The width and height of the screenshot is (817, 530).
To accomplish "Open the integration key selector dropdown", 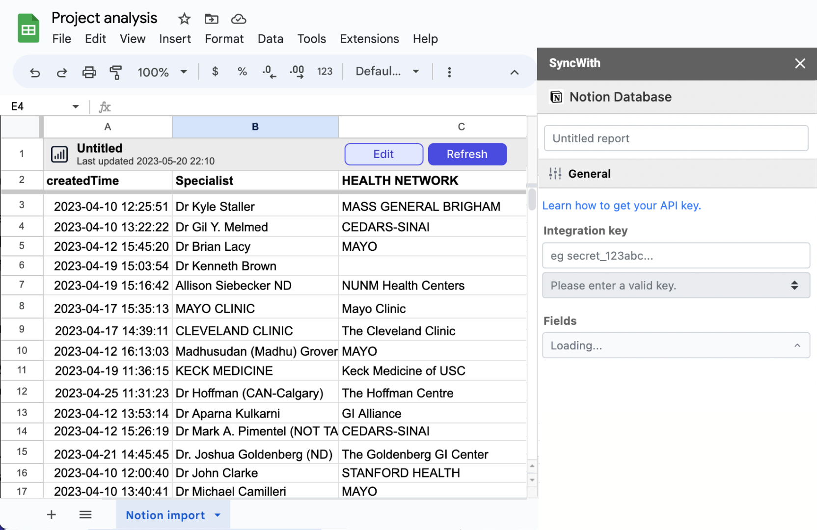I will click(x=676, y=285).
